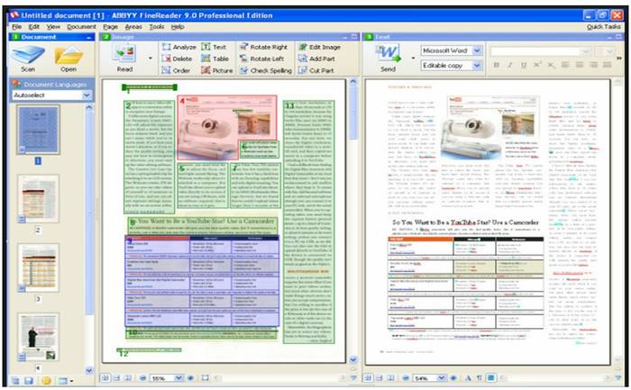
Task: Open the Tools menu
Action: 157,27
